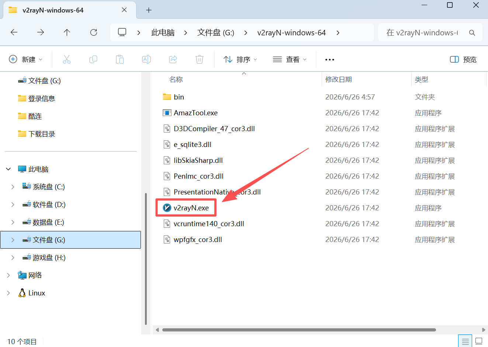Select vcruntime140_cor3.dll file

[209, 224]
